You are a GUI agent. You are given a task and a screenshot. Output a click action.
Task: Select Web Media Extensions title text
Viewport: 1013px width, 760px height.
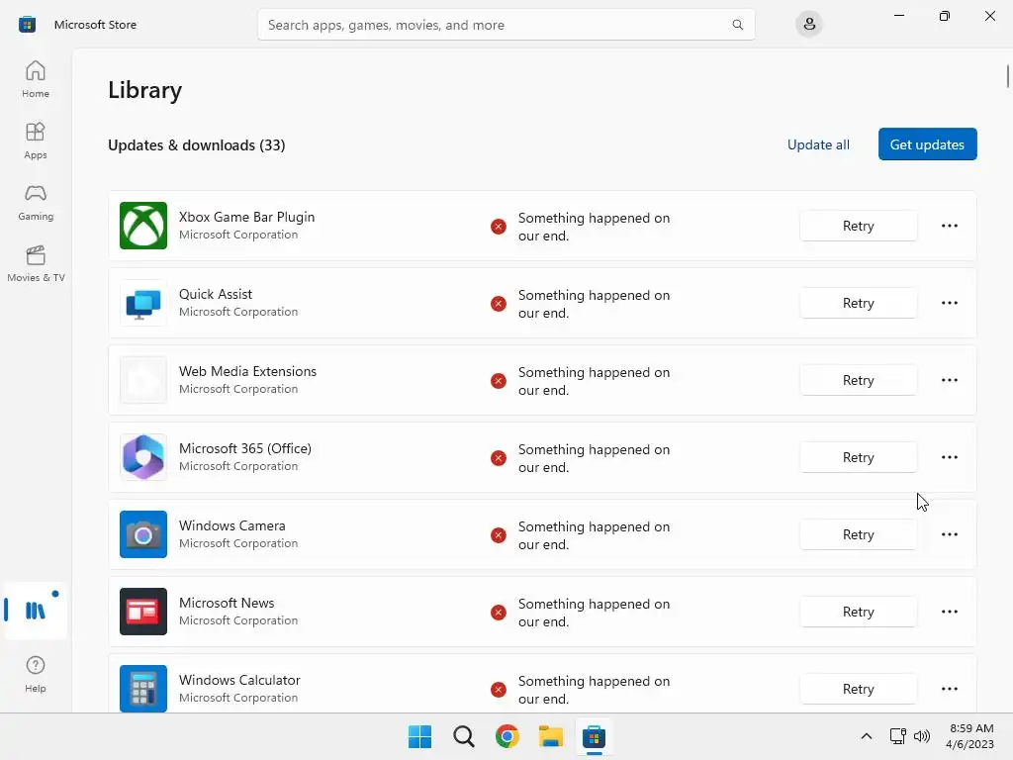click(247, 371)
